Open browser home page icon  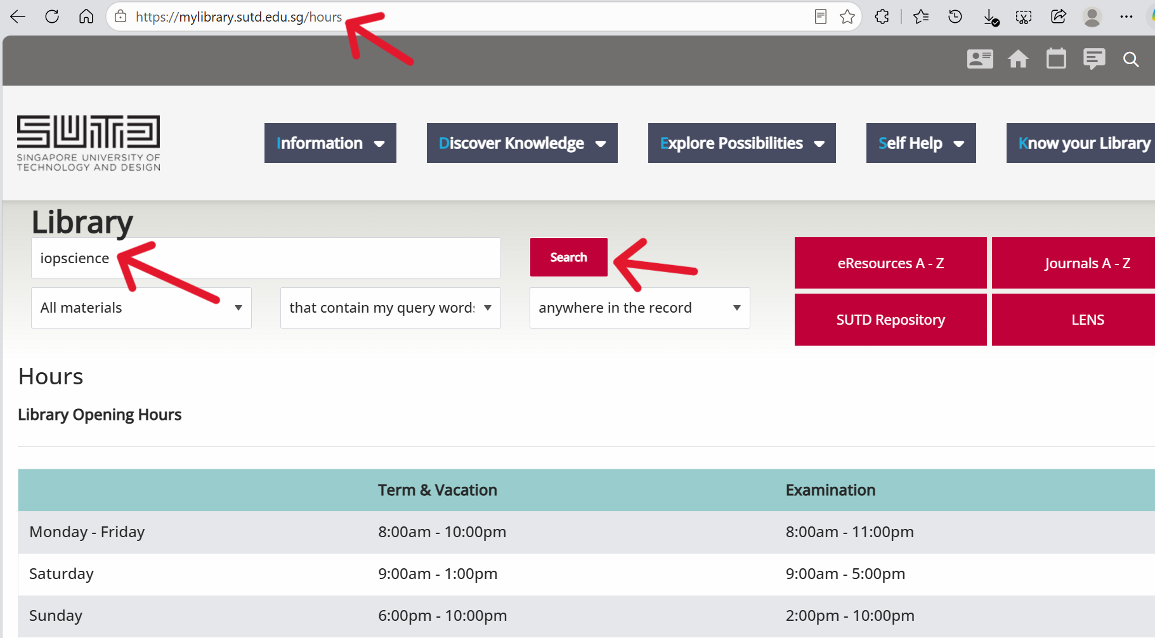point(86,16)
